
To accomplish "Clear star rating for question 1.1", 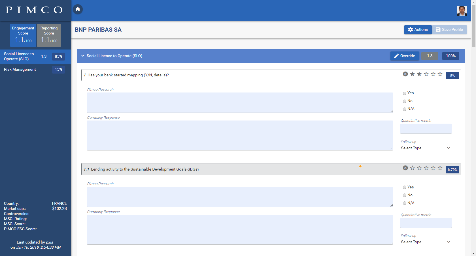I will click(x=405, y=168).
